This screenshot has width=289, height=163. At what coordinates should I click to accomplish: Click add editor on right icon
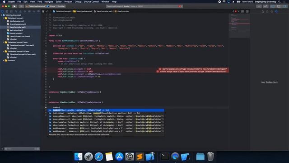coord(247,11)
